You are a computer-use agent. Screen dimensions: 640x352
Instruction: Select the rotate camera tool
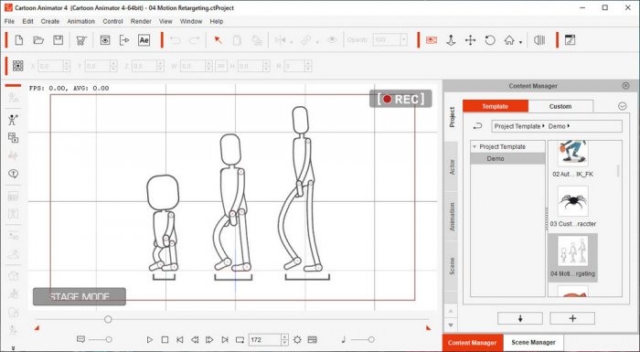[x=490, y=40]
